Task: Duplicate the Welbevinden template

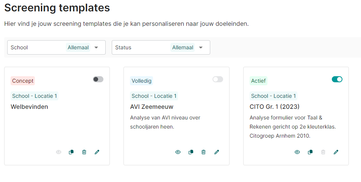Action: (71, 152)
